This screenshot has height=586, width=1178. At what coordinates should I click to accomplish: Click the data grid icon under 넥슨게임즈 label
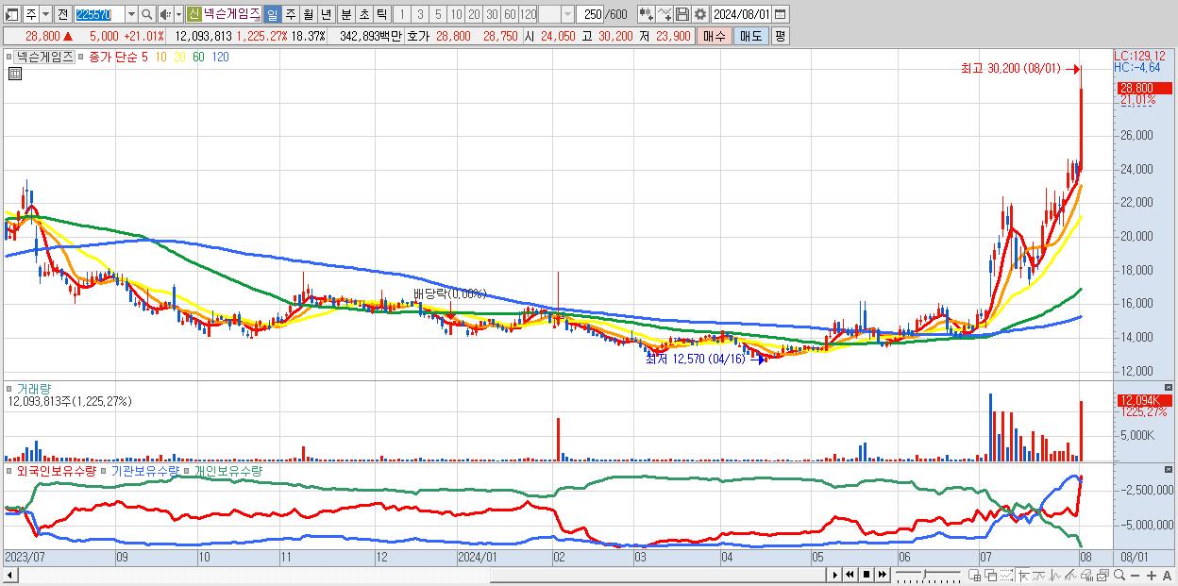[x=14, y=74]
